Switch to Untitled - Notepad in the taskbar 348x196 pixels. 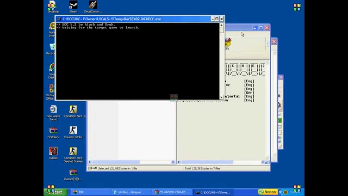click(x=131, y=192)
